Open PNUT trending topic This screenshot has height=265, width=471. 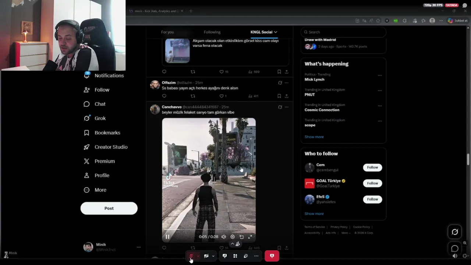pos(309,95)
